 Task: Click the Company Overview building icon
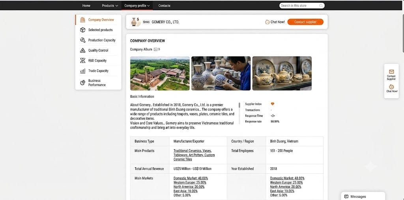(x=83, y=20)
